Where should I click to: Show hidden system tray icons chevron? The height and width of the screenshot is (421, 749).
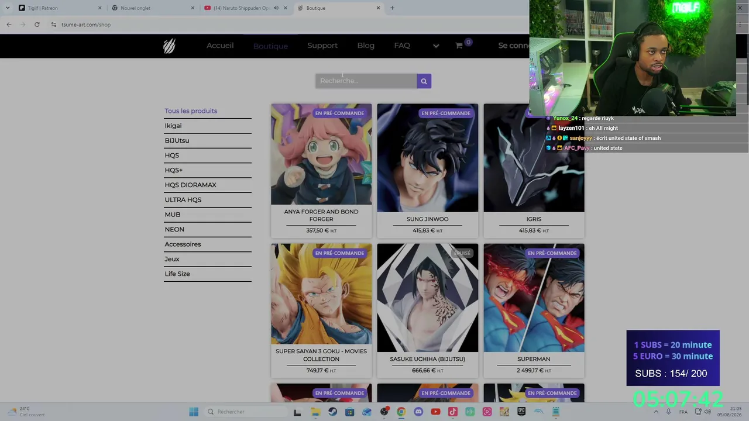click(655, 412)
